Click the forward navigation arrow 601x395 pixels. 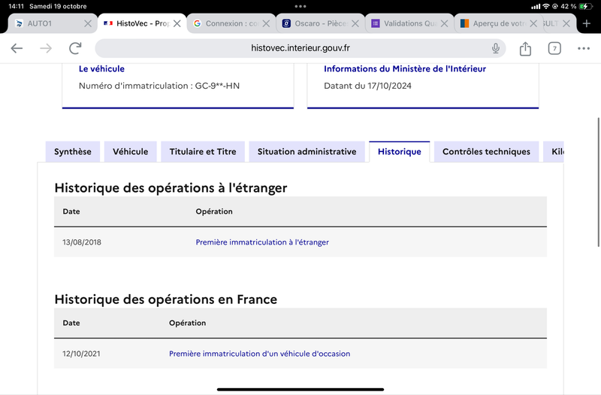[46, 48]
